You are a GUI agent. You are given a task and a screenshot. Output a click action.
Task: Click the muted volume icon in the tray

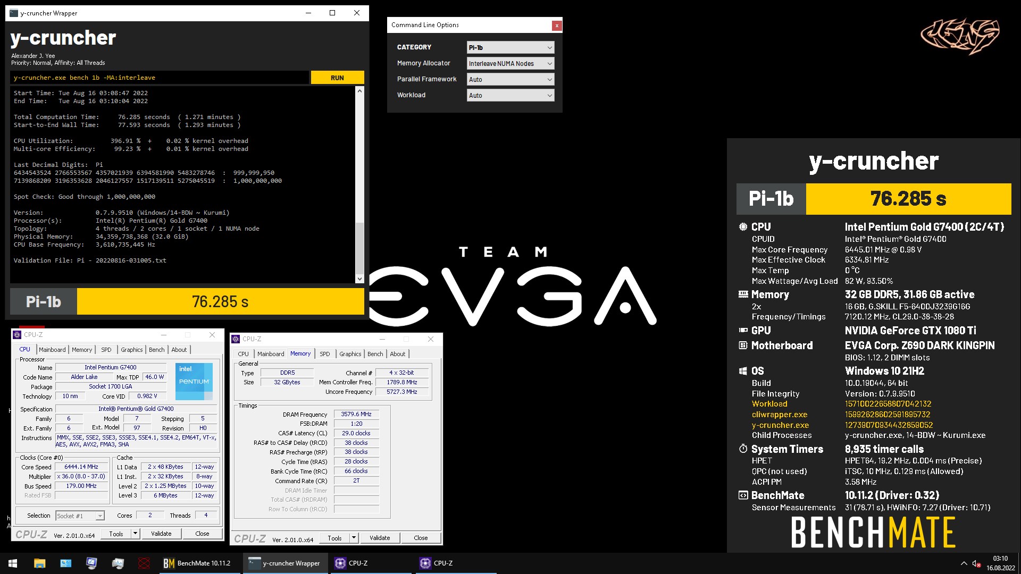(976, 563)
